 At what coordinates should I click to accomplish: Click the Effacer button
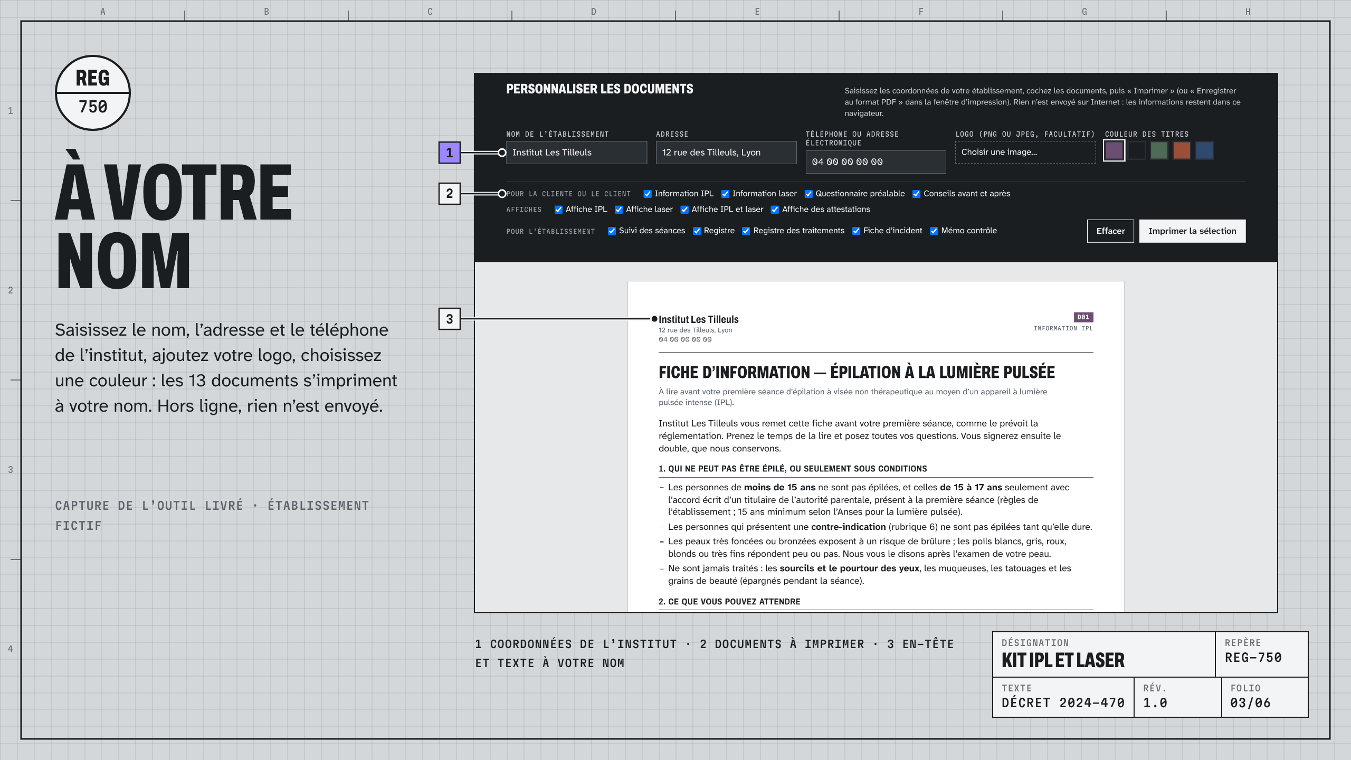coord(1110,231)
